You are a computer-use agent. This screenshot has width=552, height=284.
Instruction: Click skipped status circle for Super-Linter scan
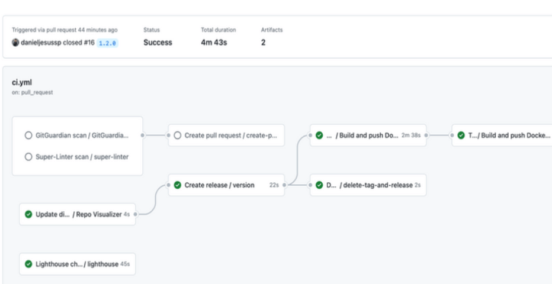(x=28, y=157)
